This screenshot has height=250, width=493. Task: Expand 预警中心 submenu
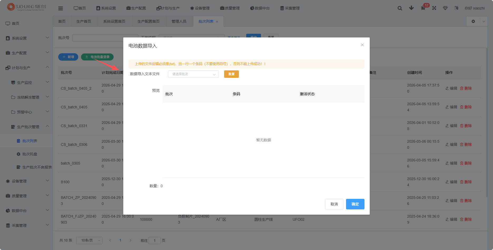point(26,112)
